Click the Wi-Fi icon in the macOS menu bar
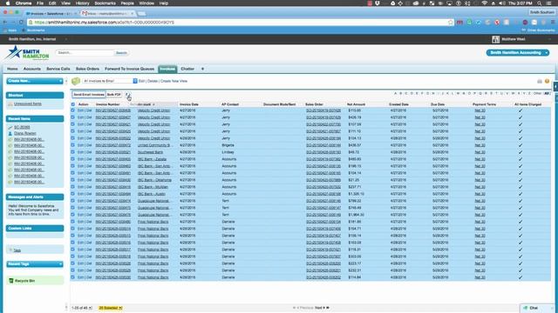 tap(485, 3)
